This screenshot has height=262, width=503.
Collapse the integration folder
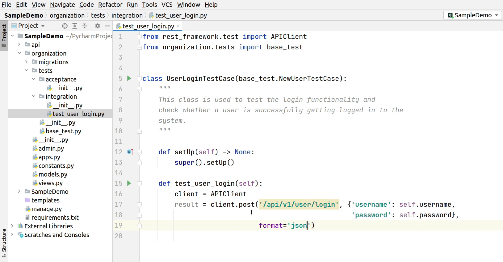(x=33, y=97)
